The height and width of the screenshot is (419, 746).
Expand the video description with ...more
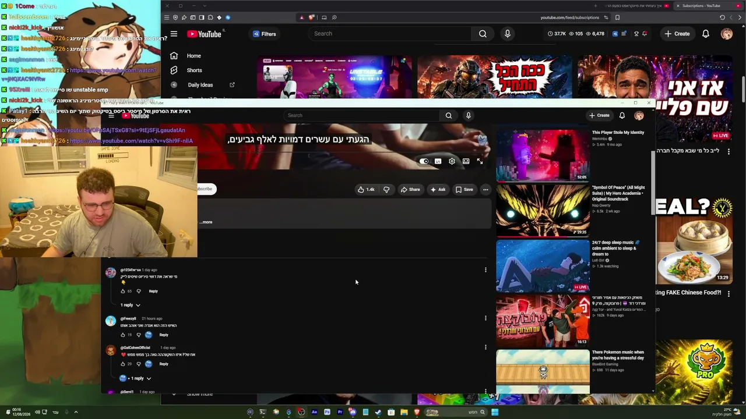click(x=206, y=222)
